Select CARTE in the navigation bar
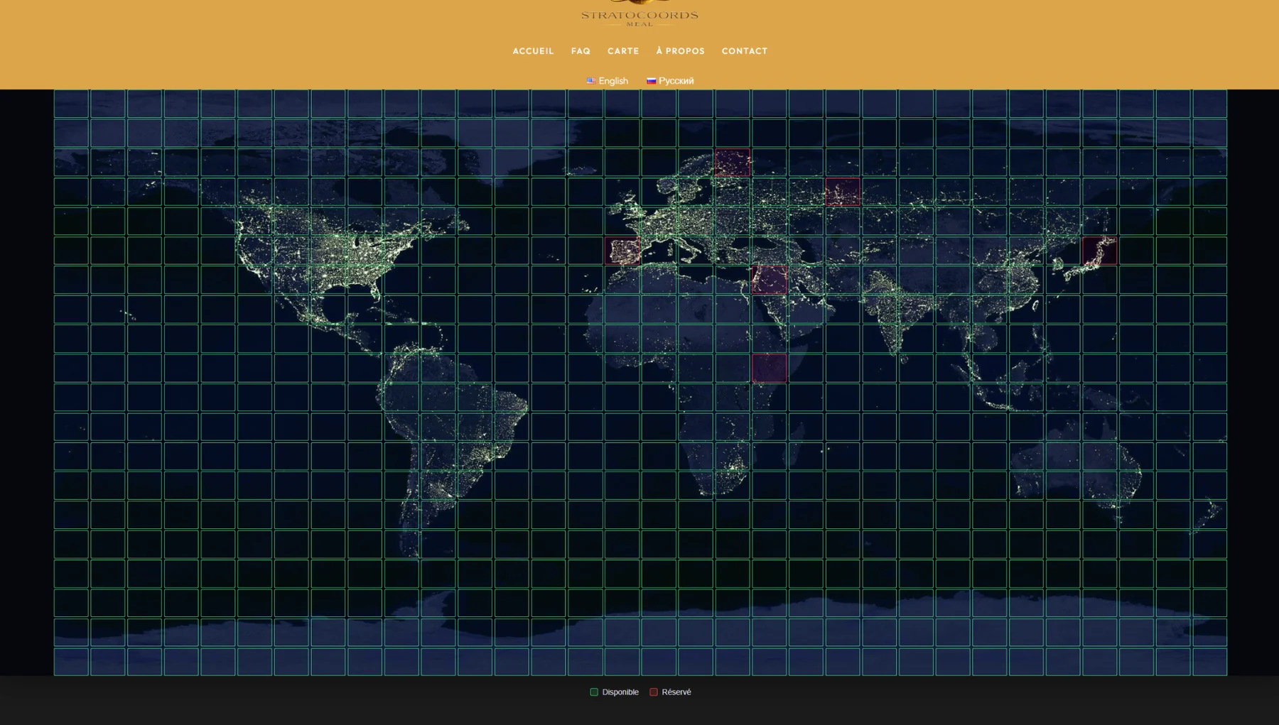Viewport: 1279px width, 725px height. pos(623,51)
